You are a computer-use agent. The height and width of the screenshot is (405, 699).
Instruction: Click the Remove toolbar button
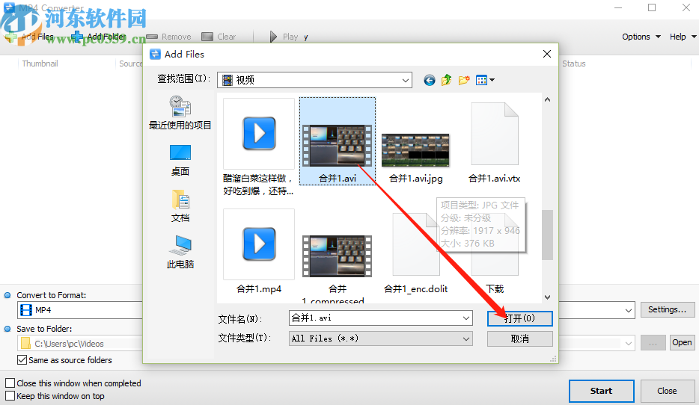169,37
